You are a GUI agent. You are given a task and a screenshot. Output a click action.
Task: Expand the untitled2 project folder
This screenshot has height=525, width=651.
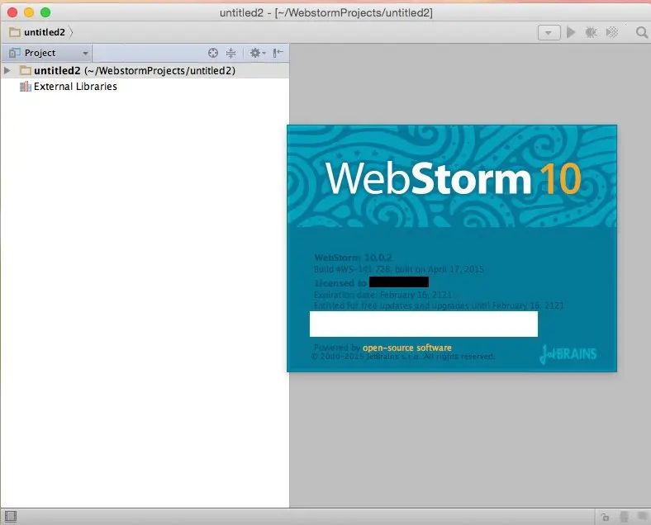[x=7, y=70]
